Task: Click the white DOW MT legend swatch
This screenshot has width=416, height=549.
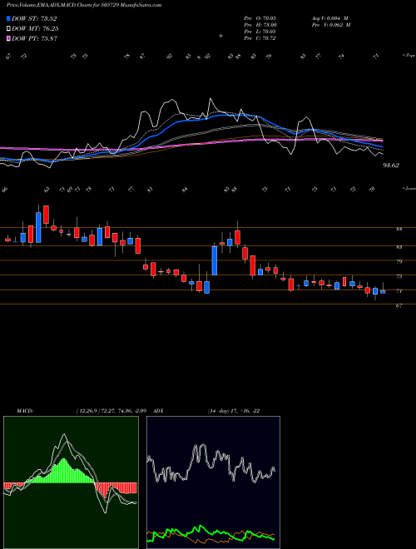Action: pos(8,29)
